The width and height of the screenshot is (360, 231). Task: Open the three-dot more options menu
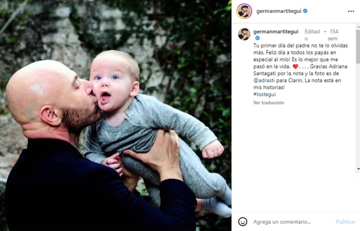pos(351,11)
